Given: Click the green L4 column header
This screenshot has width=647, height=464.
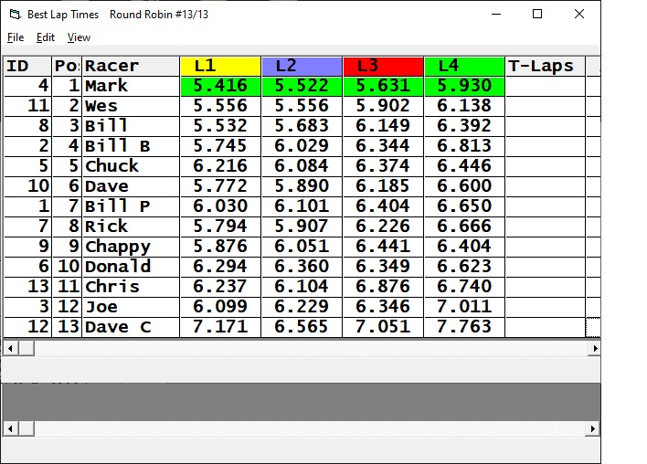Looking at the screenshot, I should (x=464, y=66).
